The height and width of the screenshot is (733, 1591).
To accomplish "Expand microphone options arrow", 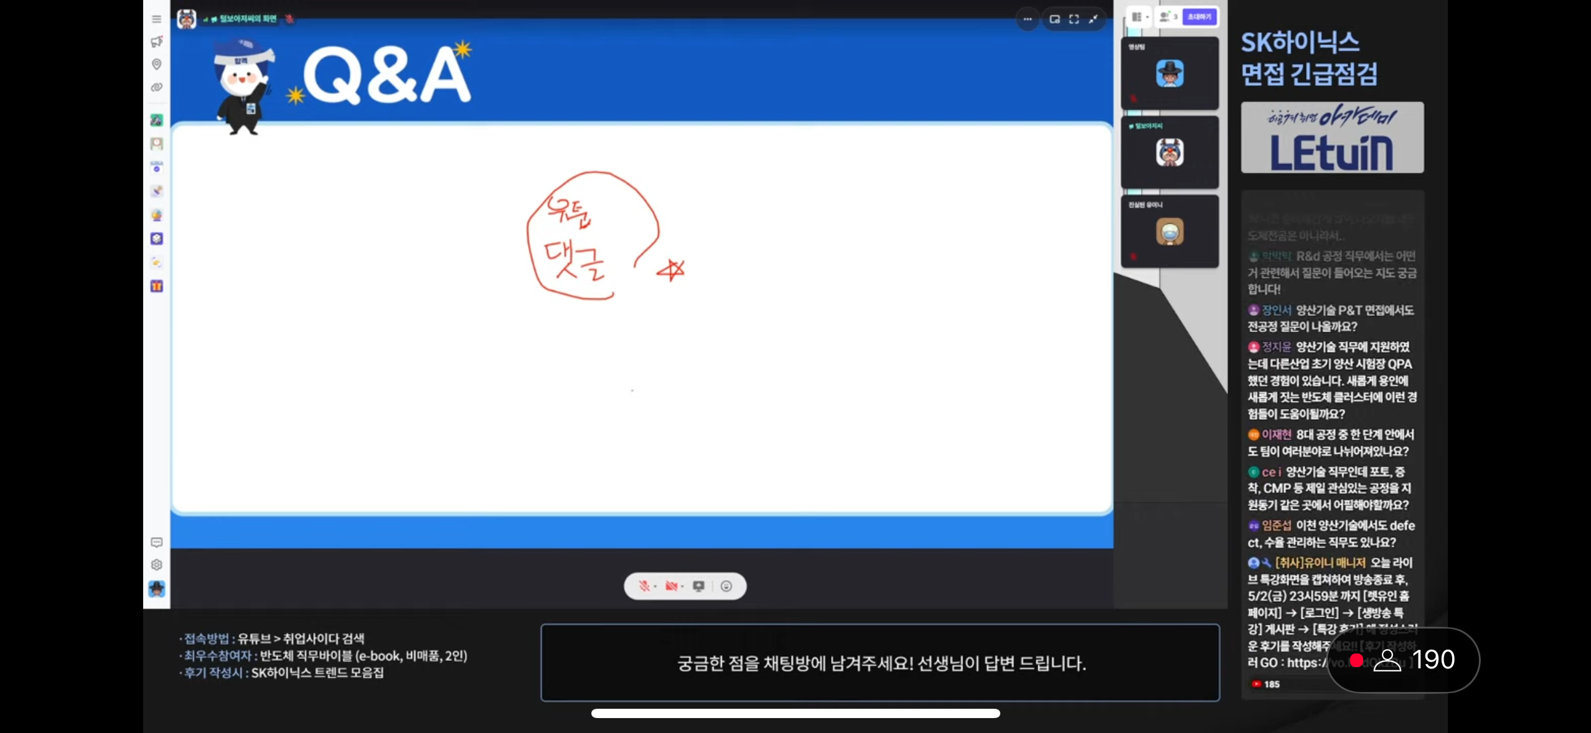I will click(x=655, y=586).
